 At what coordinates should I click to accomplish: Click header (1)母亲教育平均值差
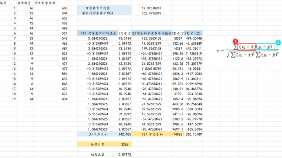pos(98,33)
